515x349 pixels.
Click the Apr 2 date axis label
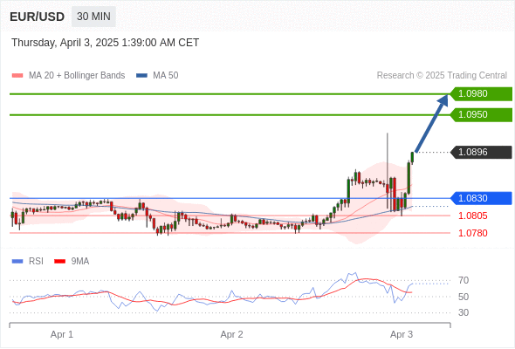point(231,334)
